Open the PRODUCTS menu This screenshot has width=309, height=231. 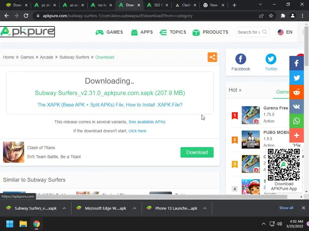point(210,32)
